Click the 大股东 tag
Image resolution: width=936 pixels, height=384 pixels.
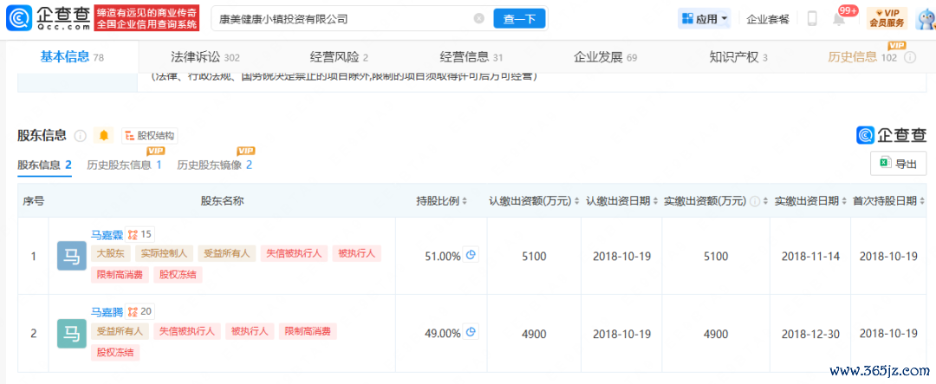tap(110, 253)
